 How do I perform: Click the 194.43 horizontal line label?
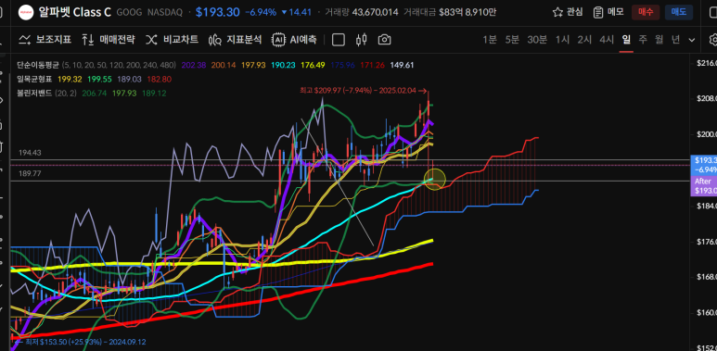pos(30,153)
